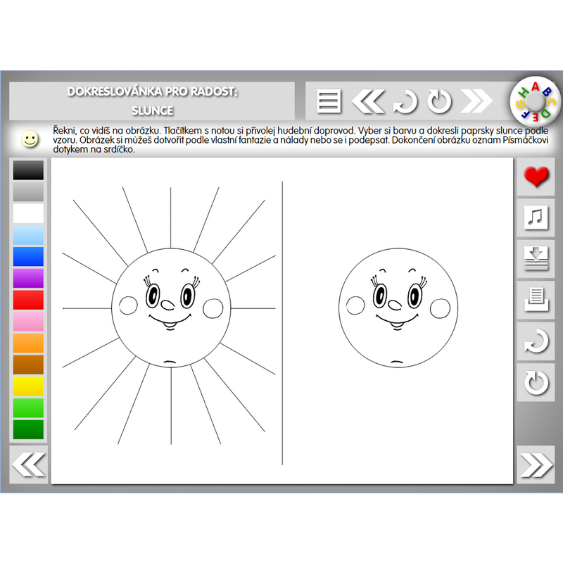This screenshot has height=563, width=563.
Task: Select the orange color swatch
Action: 28,343
